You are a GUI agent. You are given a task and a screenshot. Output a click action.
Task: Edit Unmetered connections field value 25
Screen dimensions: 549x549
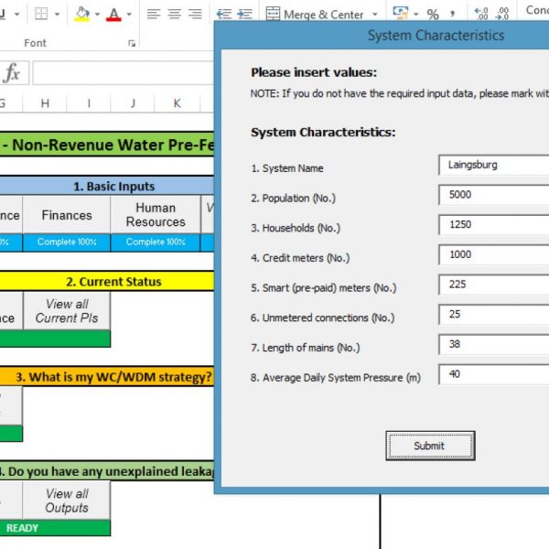point(494,314)
